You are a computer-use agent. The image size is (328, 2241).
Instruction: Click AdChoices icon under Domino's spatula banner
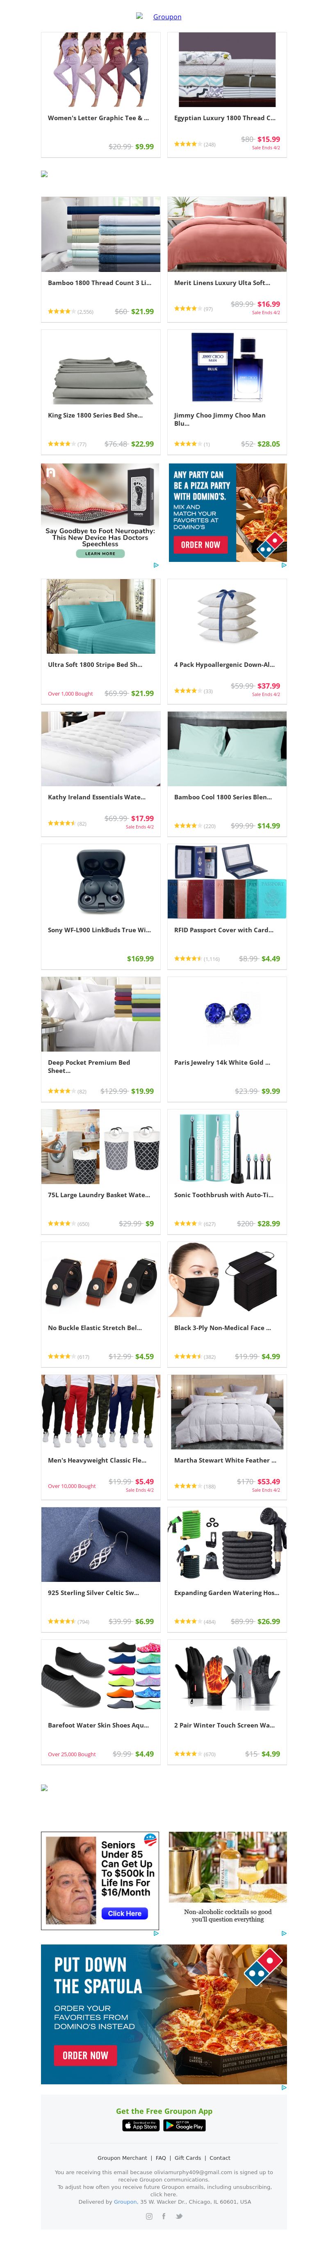click(284, 2087)
